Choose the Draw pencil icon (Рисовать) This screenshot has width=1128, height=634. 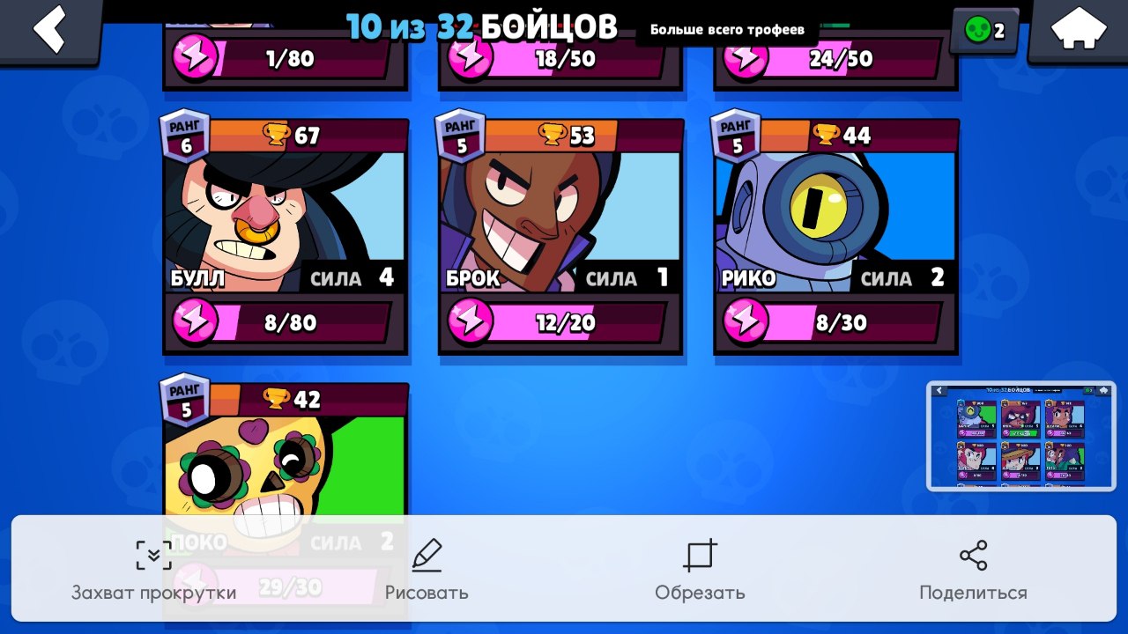pyautogui.click(x=427, y=555)
